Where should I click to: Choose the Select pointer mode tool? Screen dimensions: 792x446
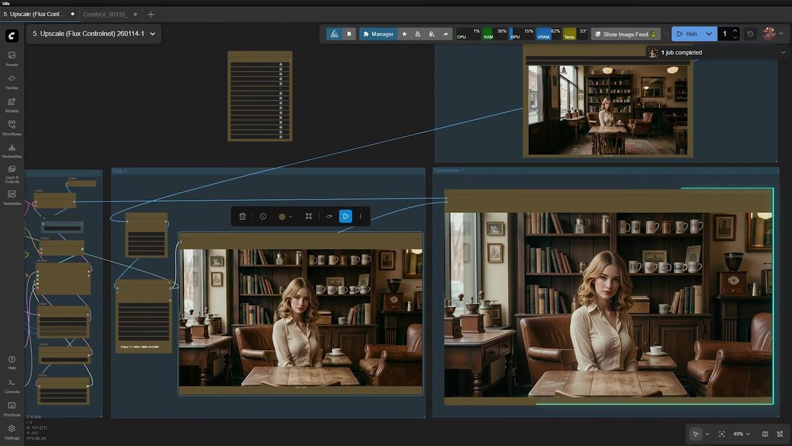click(696, 434)
